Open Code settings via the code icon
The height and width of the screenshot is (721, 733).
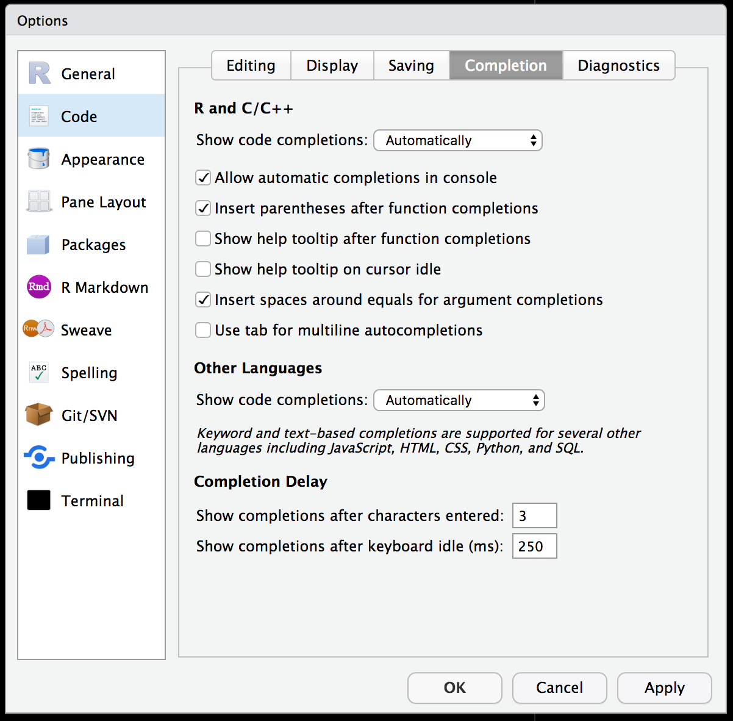[38, 116]
